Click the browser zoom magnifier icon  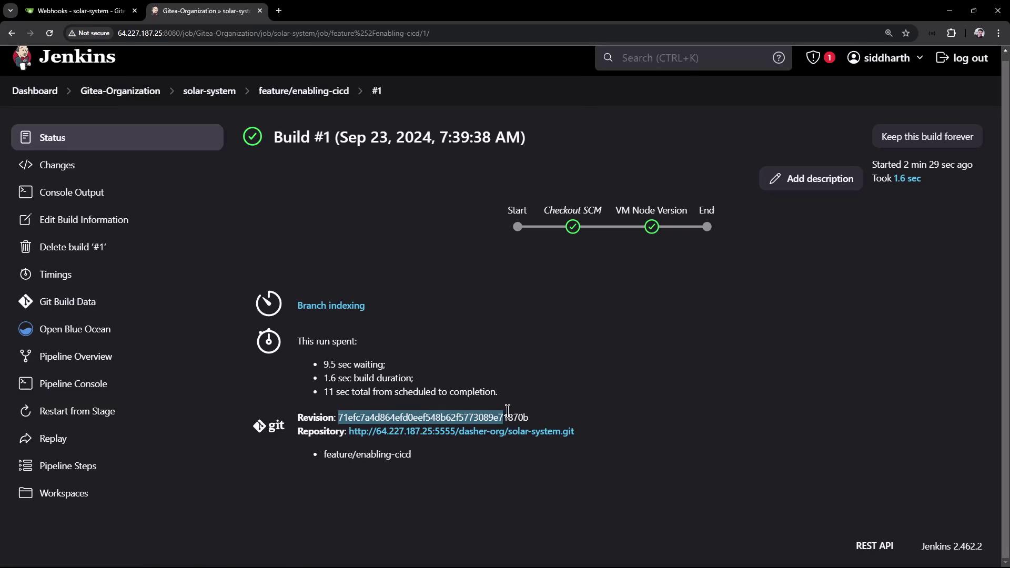(x=888, y=33)
